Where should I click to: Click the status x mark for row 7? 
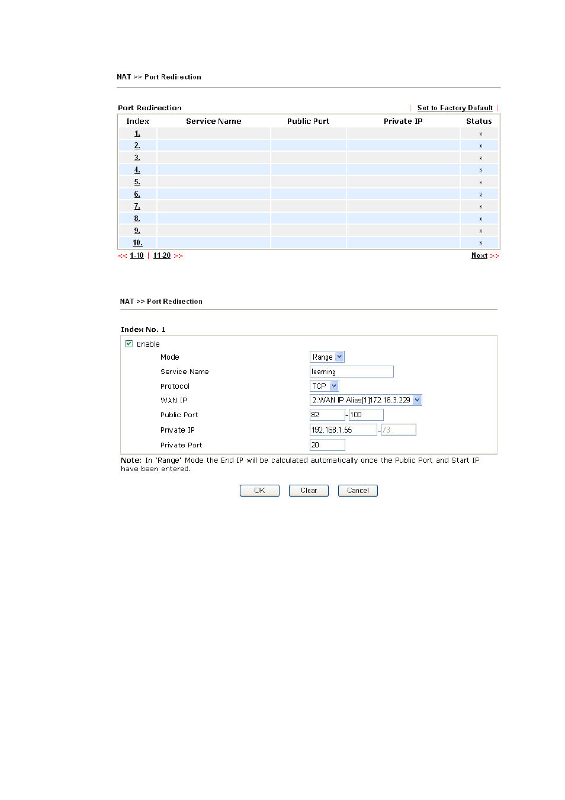[480, 207]
